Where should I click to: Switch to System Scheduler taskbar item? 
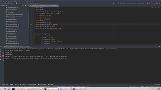tap(65, 89)
